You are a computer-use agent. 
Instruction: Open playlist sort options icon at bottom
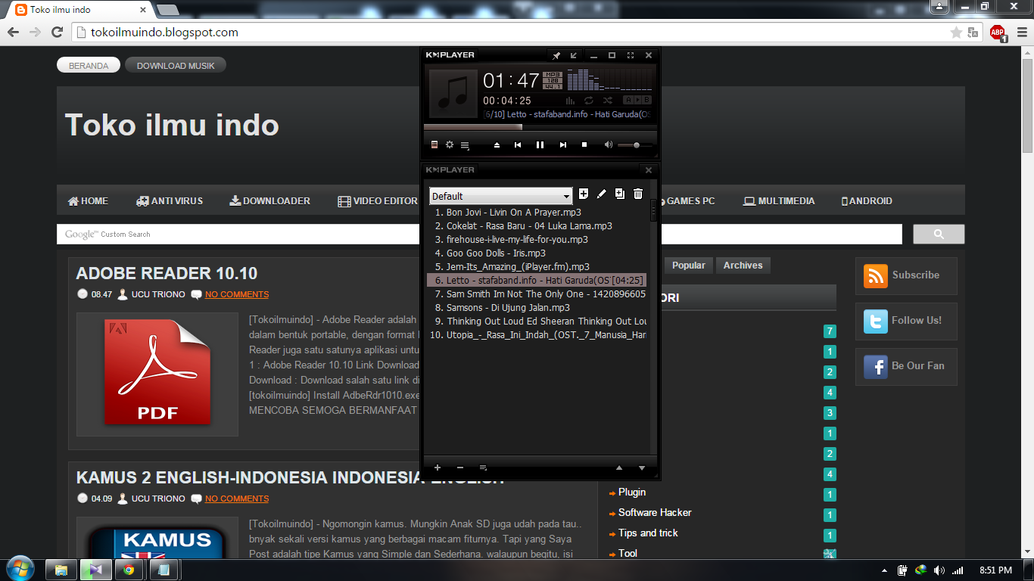click(x=483, y=468)
